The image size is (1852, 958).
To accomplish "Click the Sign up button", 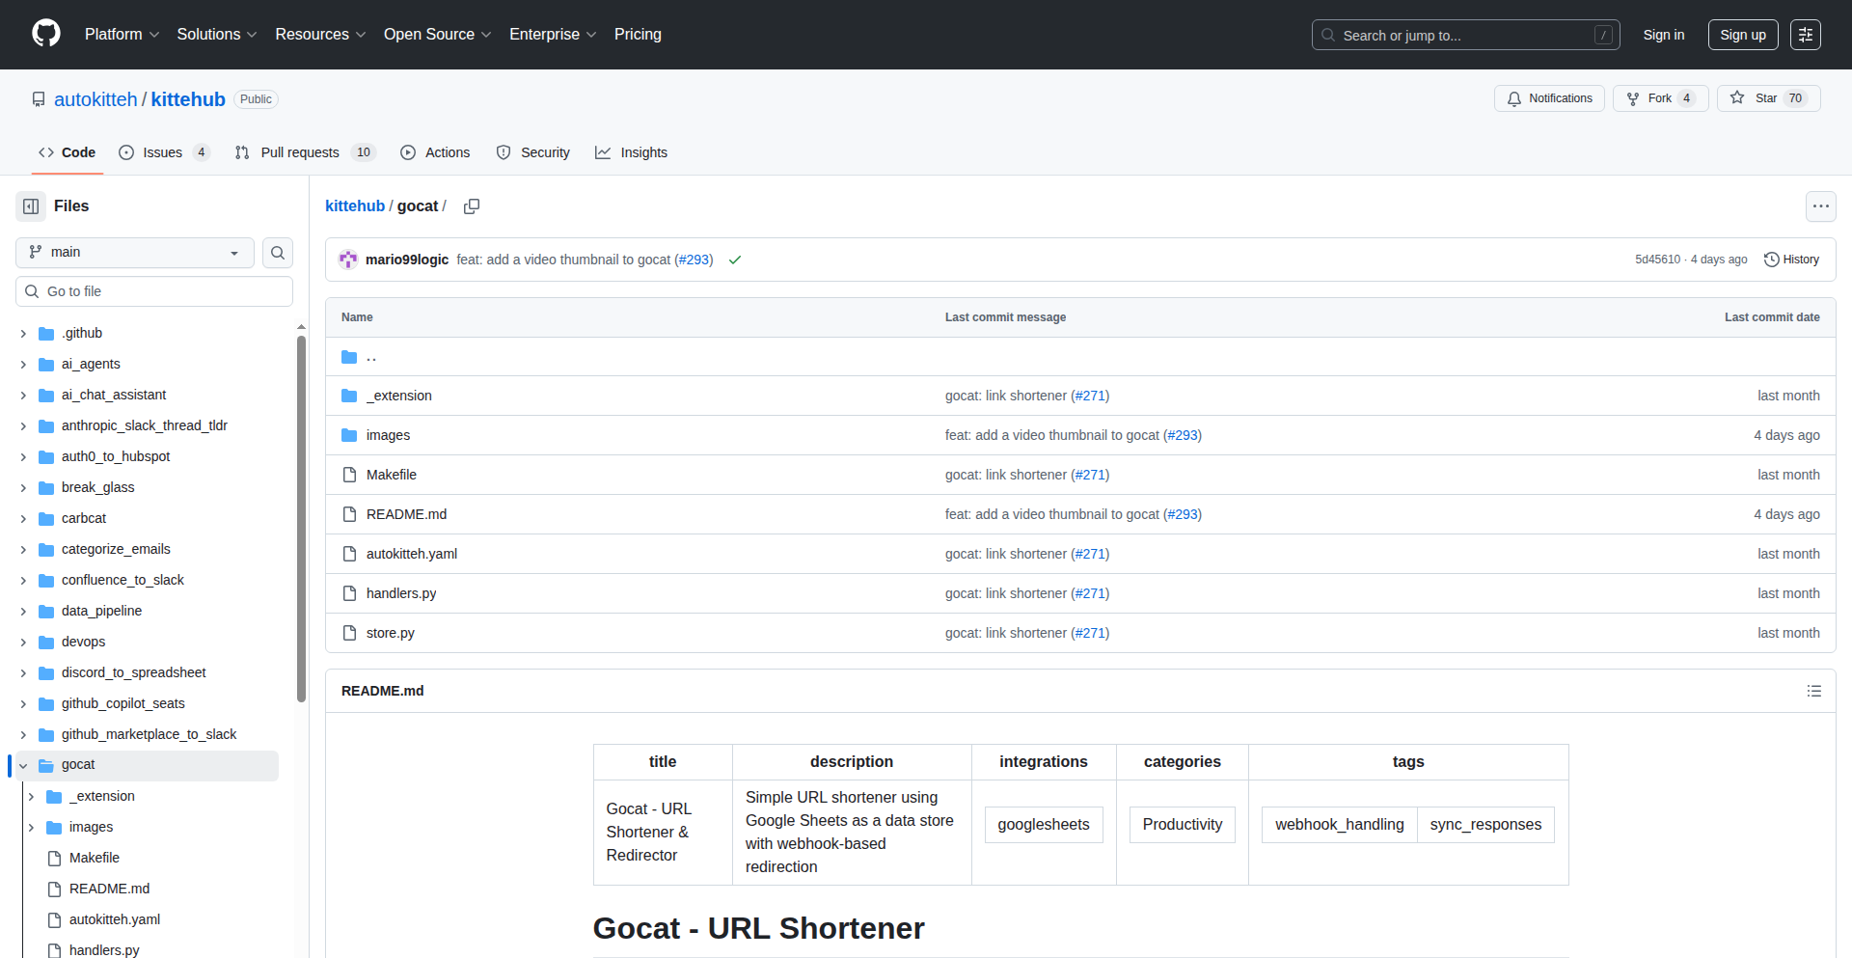I will pyautogui.click(x=1742, y=35).
